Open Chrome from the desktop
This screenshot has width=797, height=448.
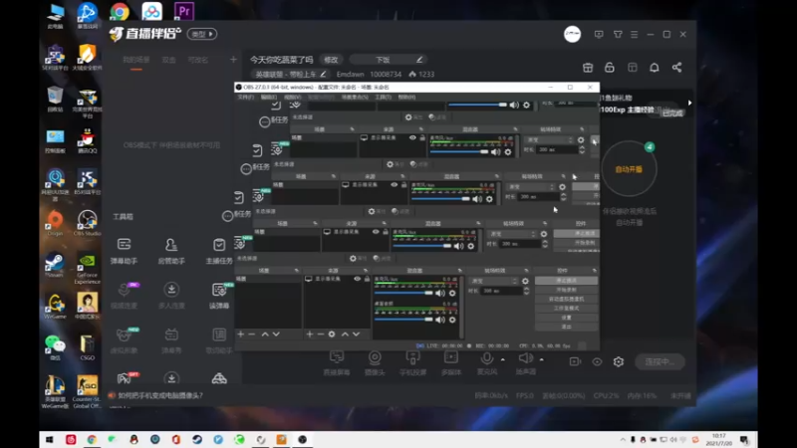click(119, 11)
